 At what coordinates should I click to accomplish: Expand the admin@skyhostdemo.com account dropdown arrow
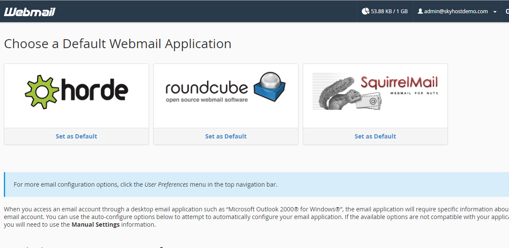point(495,12)
